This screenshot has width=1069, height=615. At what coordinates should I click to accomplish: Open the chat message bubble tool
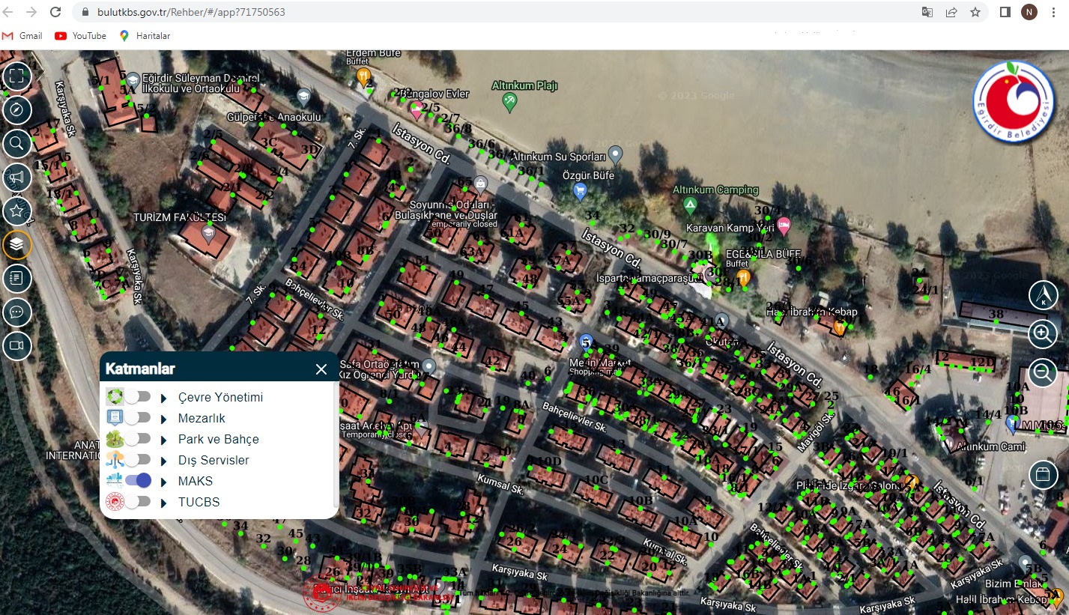coord(17,312)
